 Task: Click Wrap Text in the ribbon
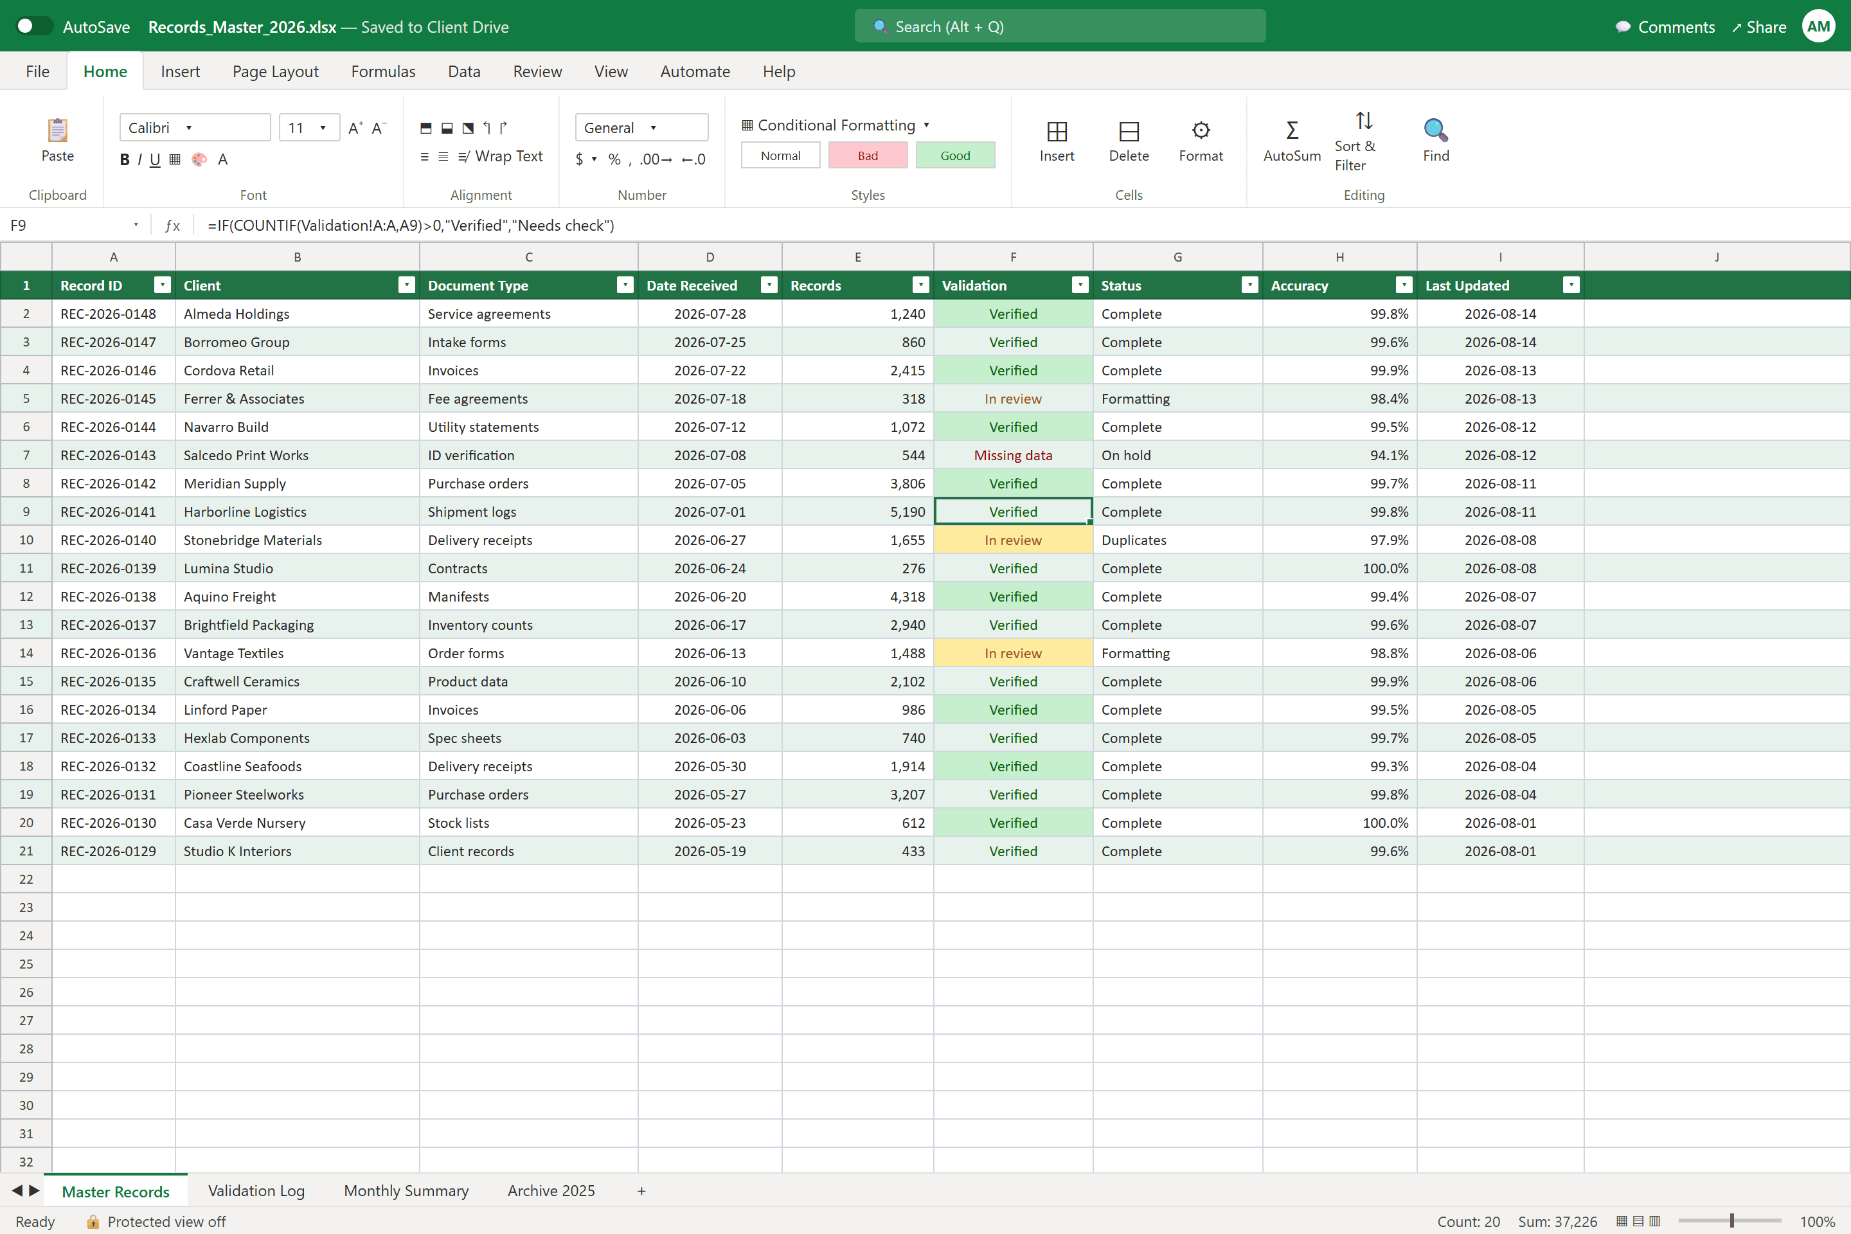pos(501,156)
